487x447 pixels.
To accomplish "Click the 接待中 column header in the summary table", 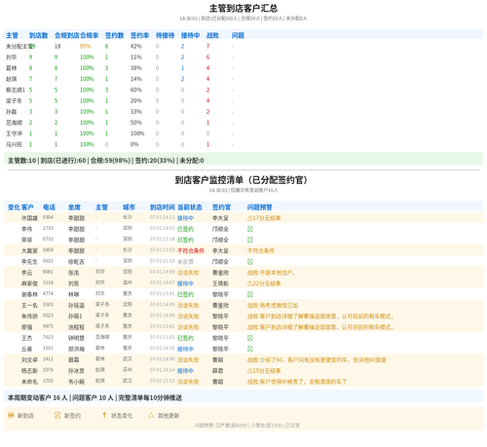I will [191, 35].
